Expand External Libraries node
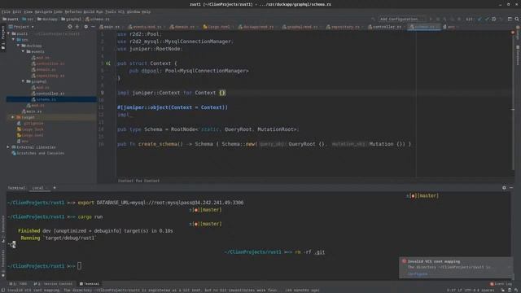The image size is (521, 293). tap(8, 146)
